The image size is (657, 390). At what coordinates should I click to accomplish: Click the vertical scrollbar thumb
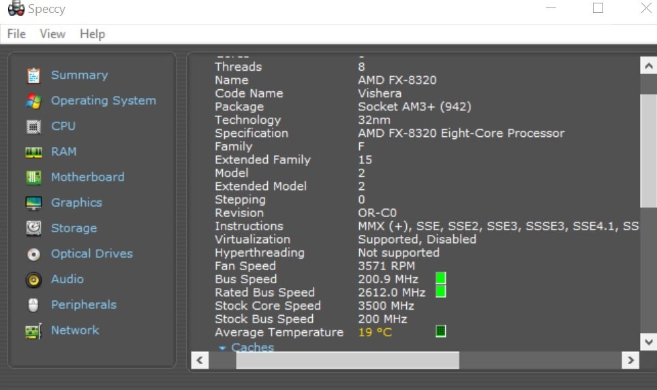click(x=648, y=150)
